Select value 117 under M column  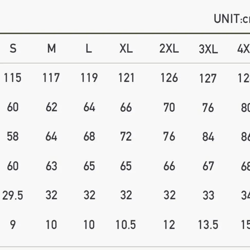click(51, 78)
